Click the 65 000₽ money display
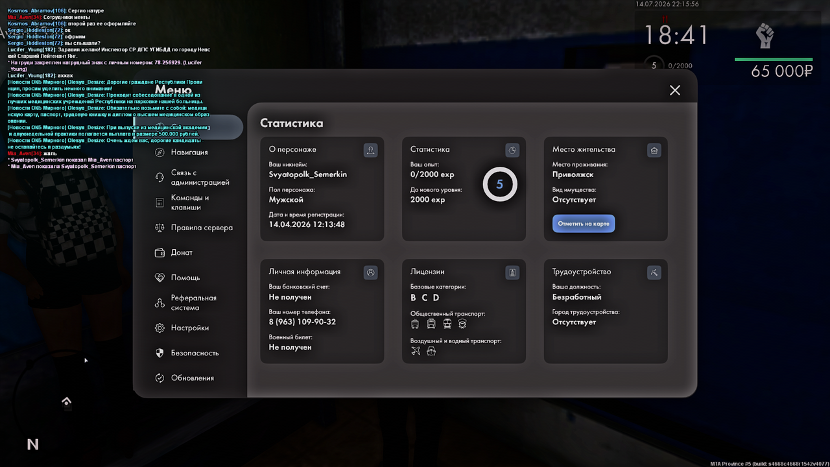This screenshot has width=830, height=467. tap(782, 71)
